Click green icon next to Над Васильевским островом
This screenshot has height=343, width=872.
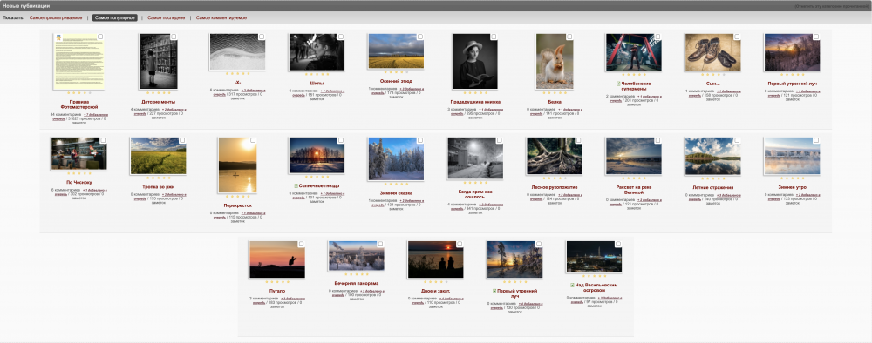(x=572, y=285)
